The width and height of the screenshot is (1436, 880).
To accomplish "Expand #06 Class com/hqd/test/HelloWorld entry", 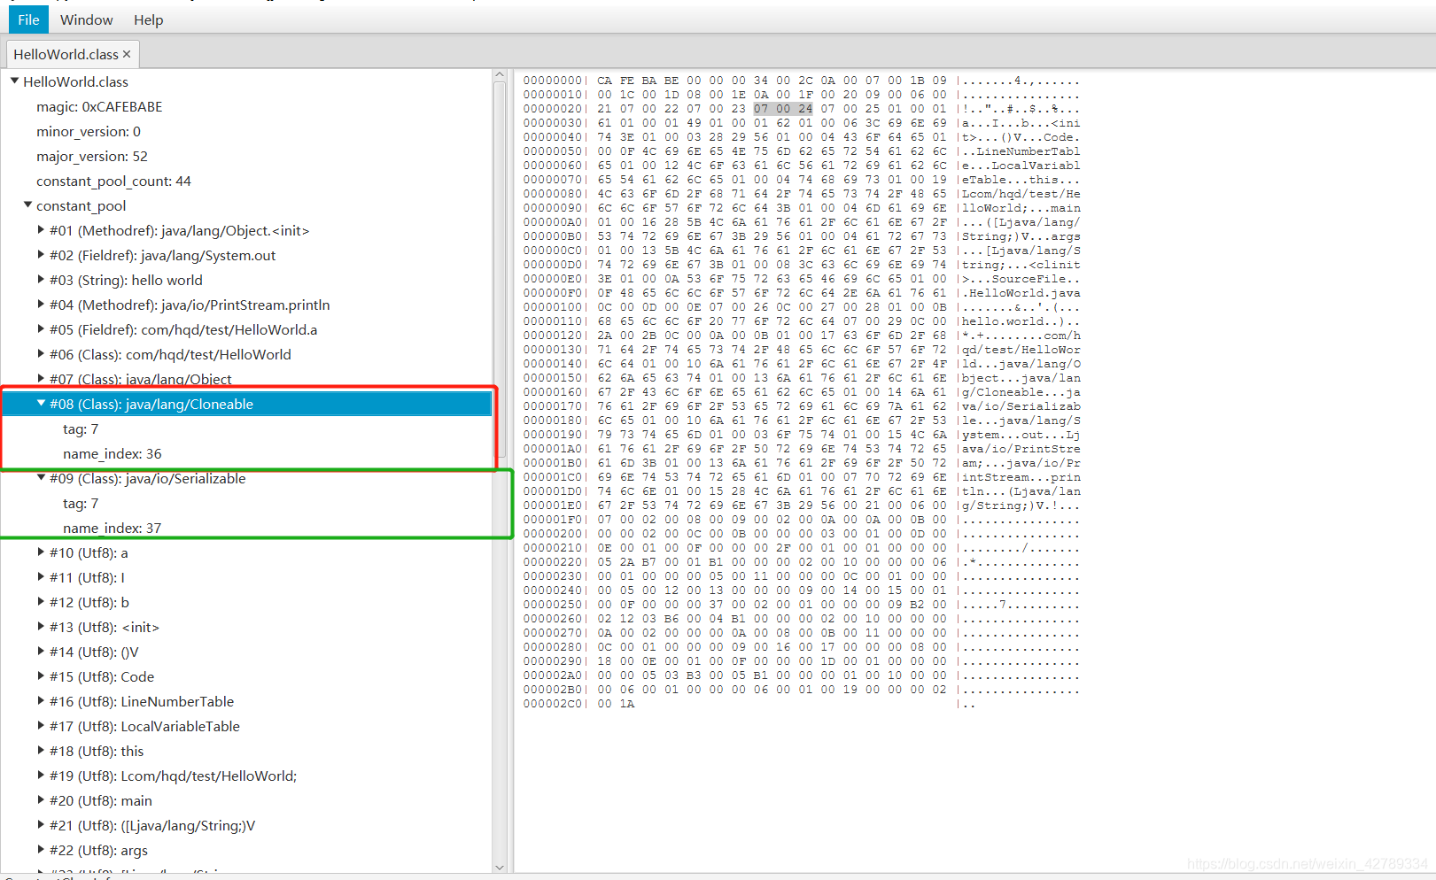I will (x=41, y=353).
